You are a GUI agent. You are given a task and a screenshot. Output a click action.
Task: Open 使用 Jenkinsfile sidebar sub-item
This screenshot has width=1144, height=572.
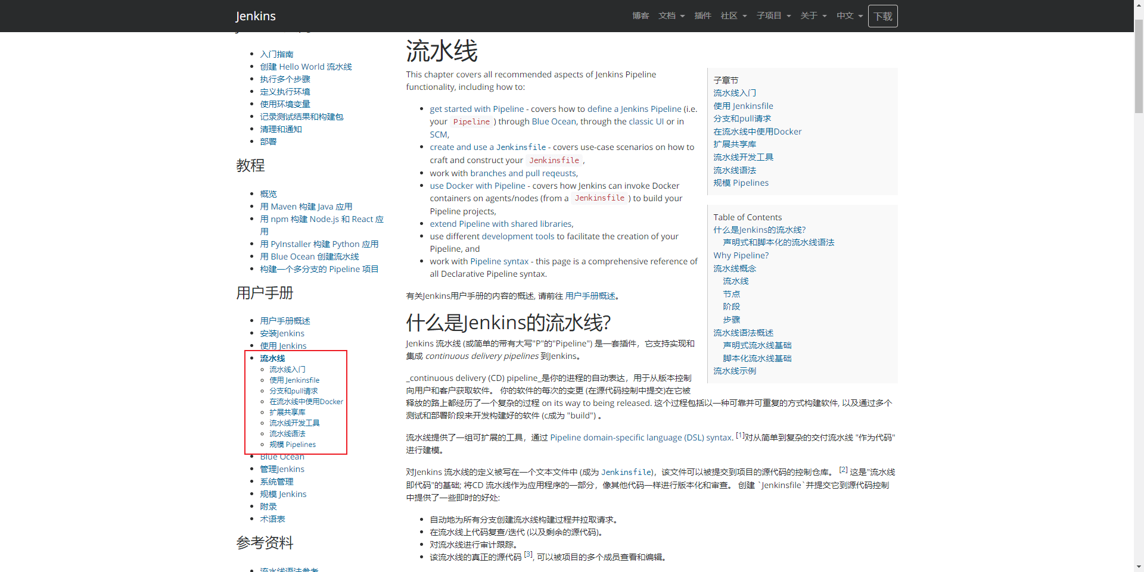pos(294,380)
